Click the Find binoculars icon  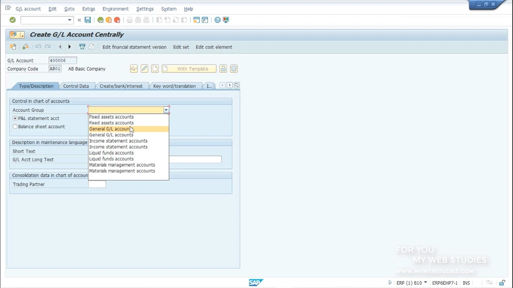(138, 20)
